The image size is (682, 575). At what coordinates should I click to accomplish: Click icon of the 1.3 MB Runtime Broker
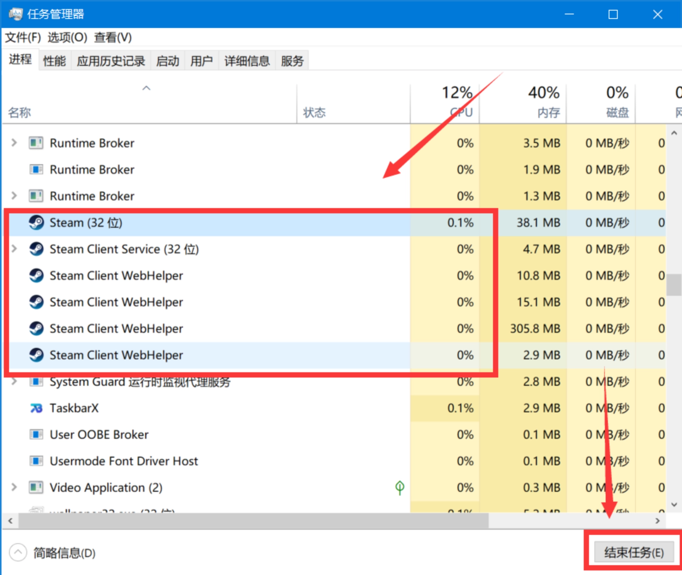[x=36, y=196]
